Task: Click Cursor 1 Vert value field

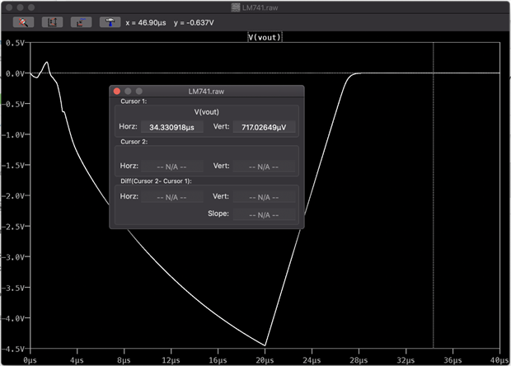Action: pos(264,127)
